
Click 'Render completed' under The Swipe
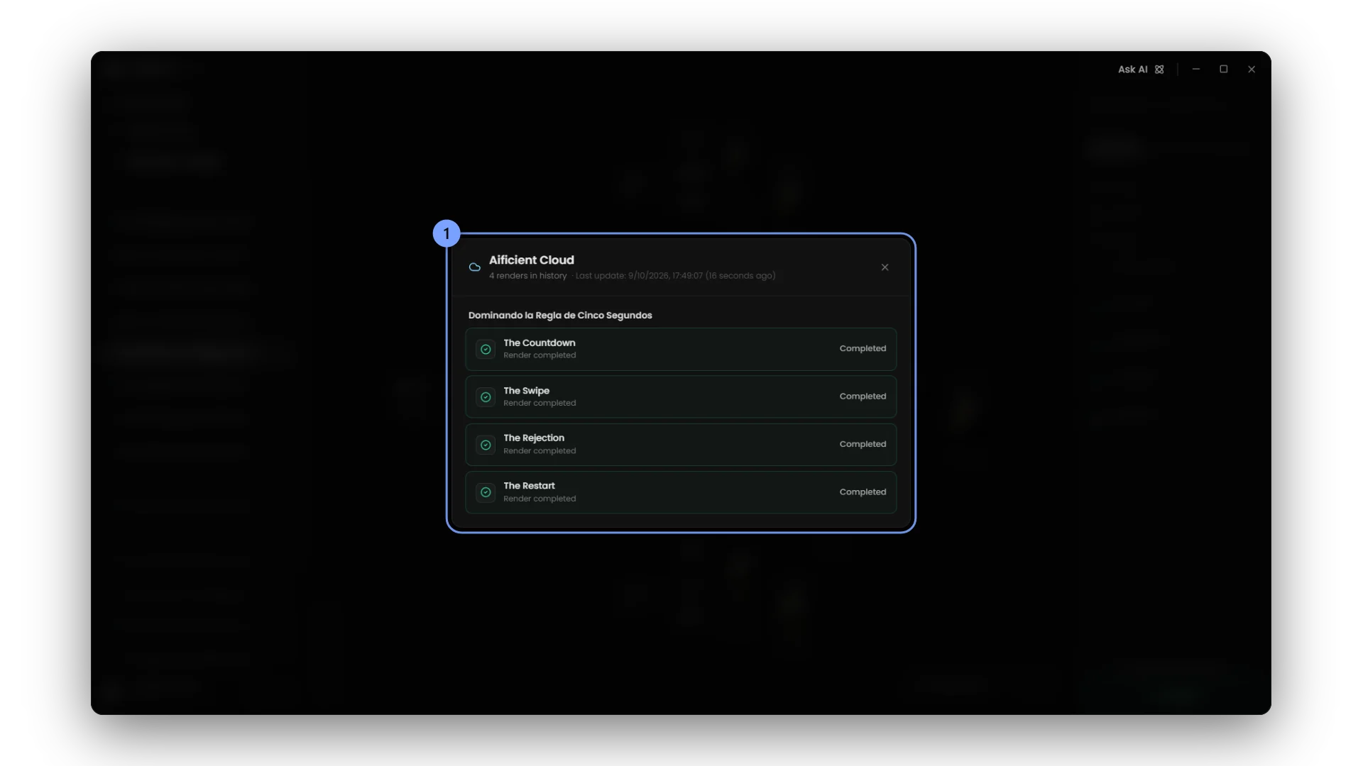coord(540,403)
